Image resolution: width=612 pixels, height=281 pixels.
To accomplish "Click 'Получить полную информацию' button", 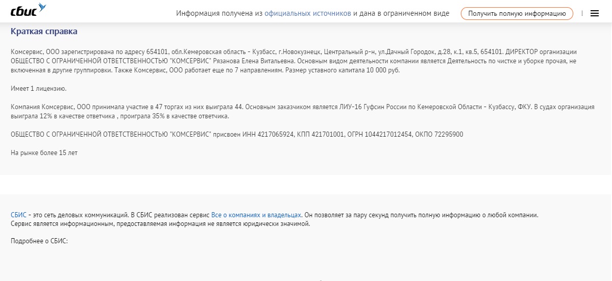I will click(x=517, y=13).
